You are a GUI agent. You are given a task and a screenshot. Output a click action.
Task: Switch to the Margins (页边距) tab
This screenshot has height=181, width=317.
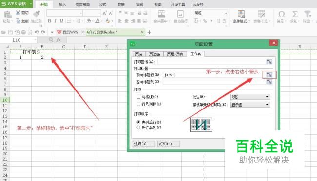(155, 54)
